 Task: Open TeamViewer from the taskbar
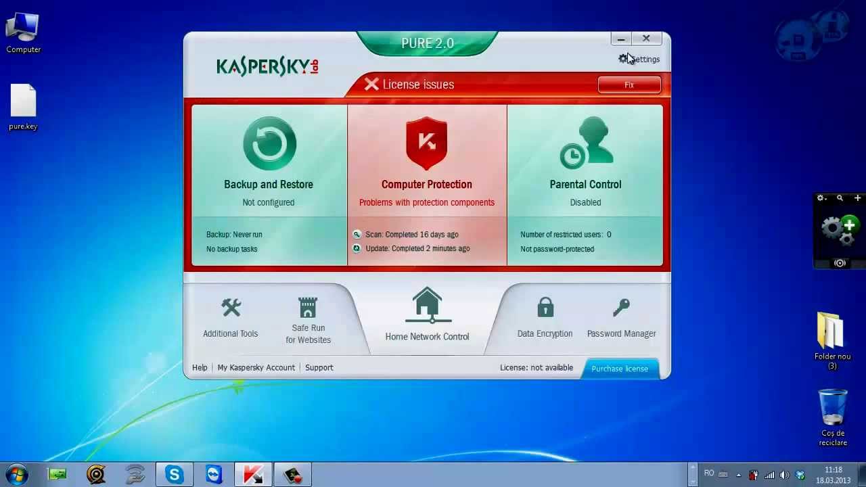click(214, 474)
